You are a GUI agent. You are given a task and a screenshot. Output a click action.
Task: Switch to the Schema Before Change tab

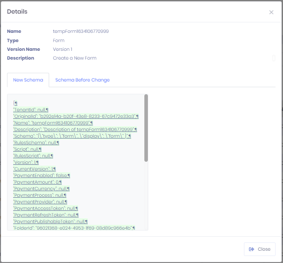[82, 80]
